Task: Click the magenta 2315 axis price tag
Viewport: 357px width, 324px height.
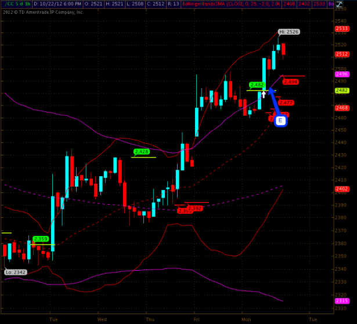Action: tap(342, 301)
